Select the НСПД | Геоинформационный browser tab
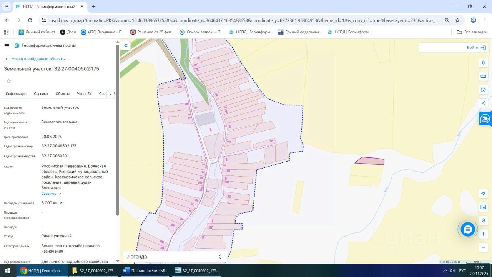Screen dimensions: 492x277 click(50, 7)
